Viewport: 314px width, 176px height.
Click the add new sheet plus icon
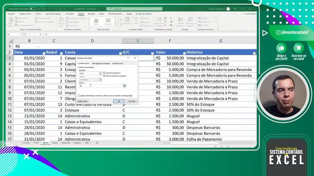tap(97, 143)
